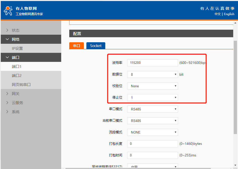
Task: Switch language to English
Action: pyautogui.click(x=229, y=14)
